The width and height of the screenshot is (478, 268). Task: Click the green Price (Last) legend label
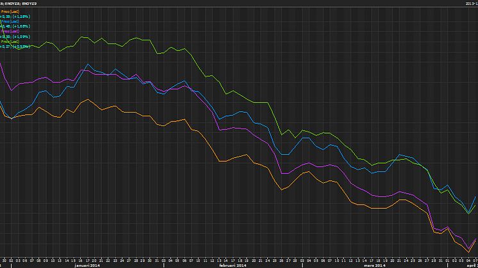pos(10,42)
